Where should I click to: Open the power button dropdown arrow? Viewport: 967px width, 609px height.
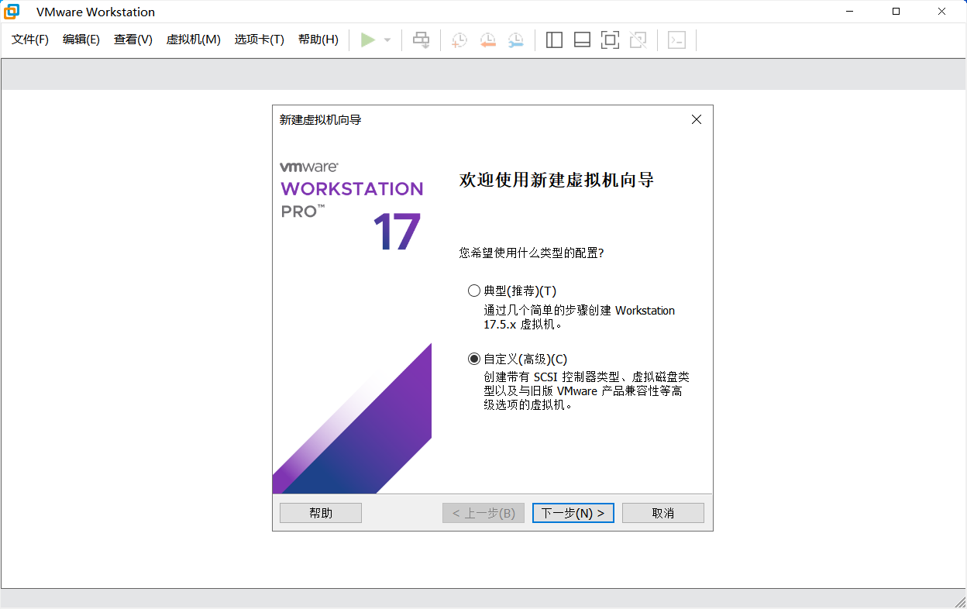click(x=386, y=40)
